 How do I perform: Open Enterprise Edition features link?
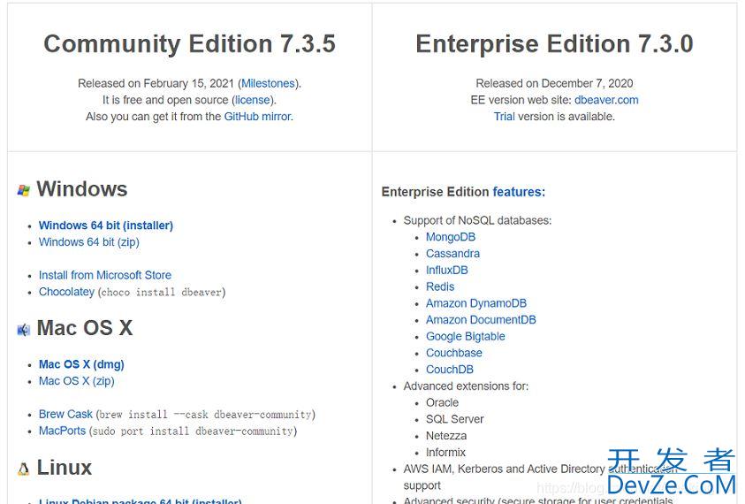[x=519, y=192]
